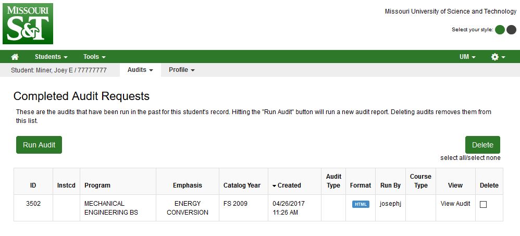Image resolution: width=520 pixels, height=236 pixels.
Task: Go to the home icon in navbar
Action: pos(15,57)
